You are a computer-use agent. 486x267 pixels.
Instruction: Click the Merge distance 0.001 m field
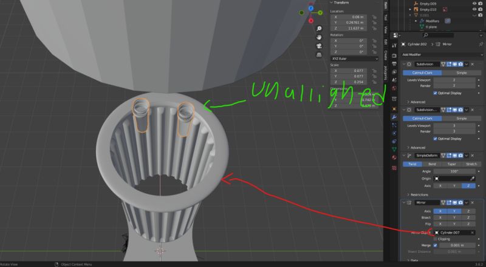pyautogui.click(x=457, y=245)
